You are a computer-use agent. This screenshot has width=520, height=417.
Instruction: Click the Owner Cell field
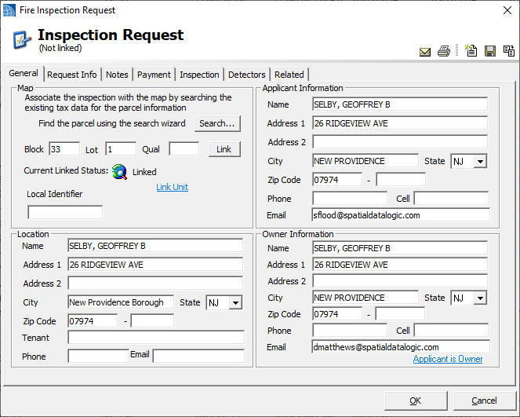[451, 331]
